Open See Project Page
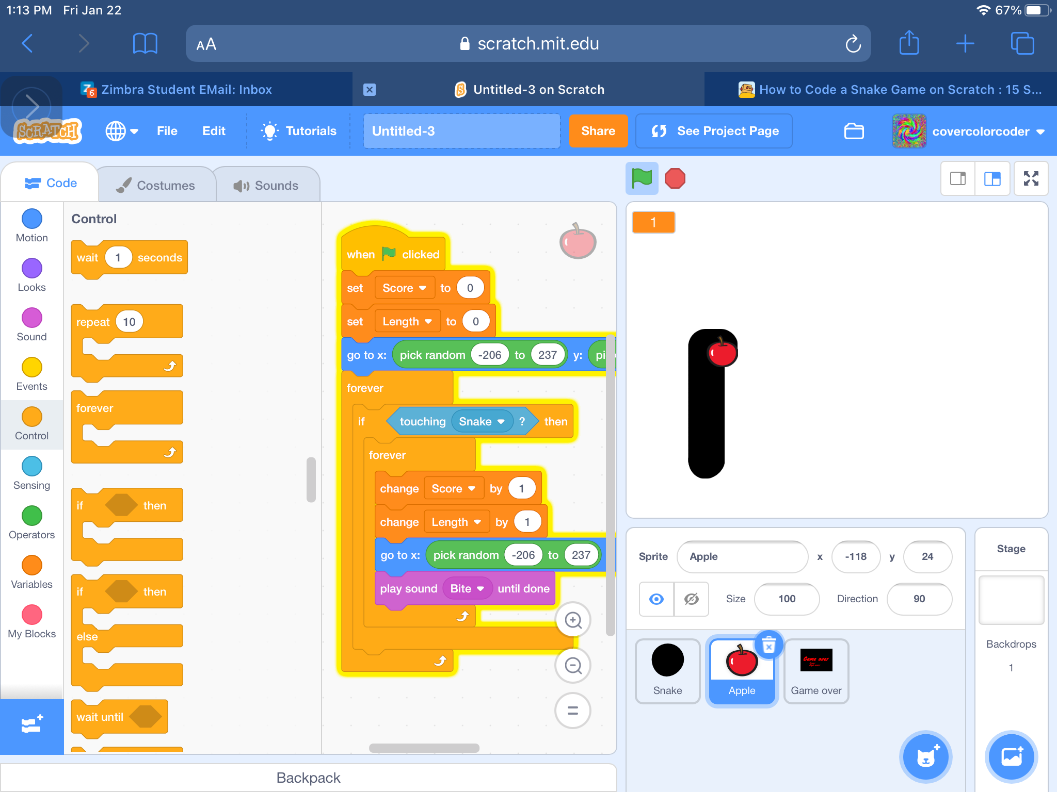Viewport: 1057px width, 792px height. pos(713,131)
